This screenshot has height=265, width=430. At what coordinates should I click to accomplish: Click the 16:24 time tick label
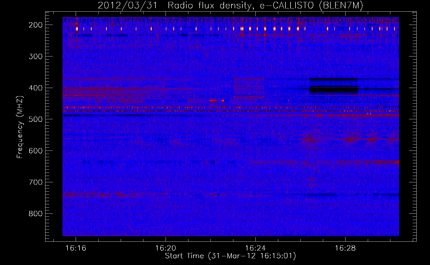click(x=255, y=248)
